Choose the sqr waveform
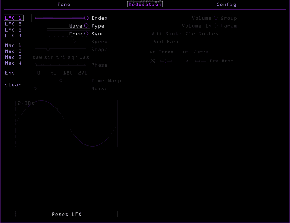Image resolution: width=290 pixels, height=223 pixels. (72, 57)
